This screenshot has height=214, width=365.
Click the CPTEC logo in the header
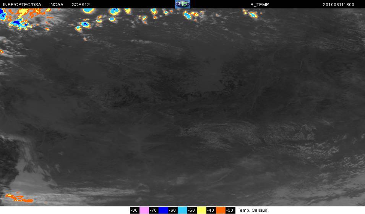[x=183, y=4]
